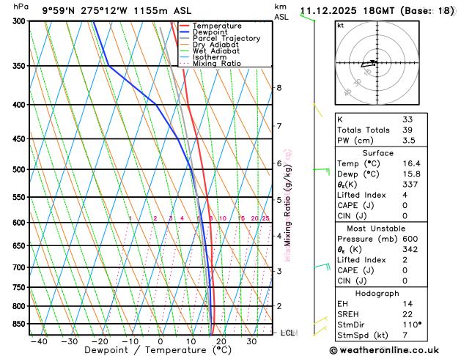Click the LCL marker label
The width and height of the screenshot is (461, 356).
coord(289,333)
